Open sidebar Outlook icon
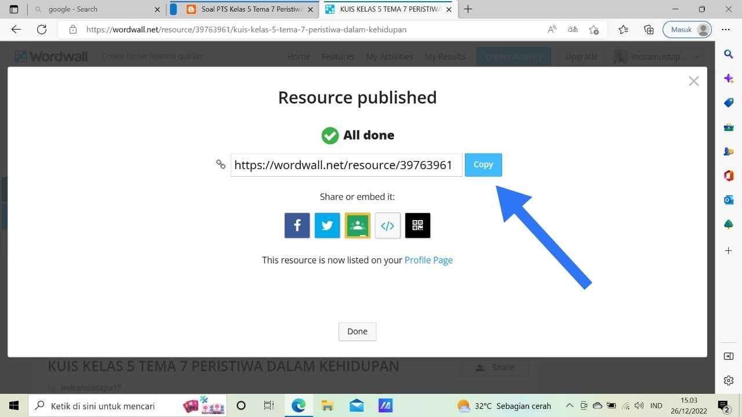 729,200
